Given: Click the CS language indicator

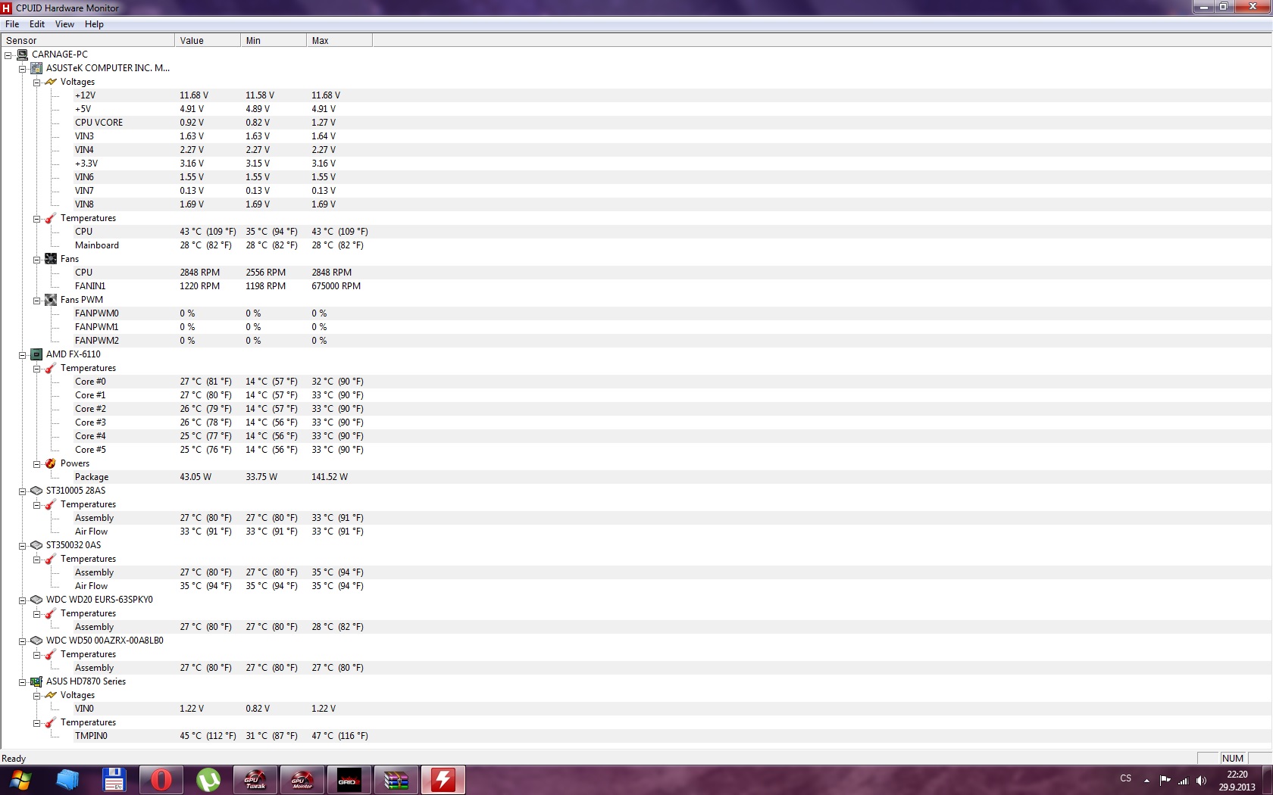Looking at the screenshot, I should 1126,778.
